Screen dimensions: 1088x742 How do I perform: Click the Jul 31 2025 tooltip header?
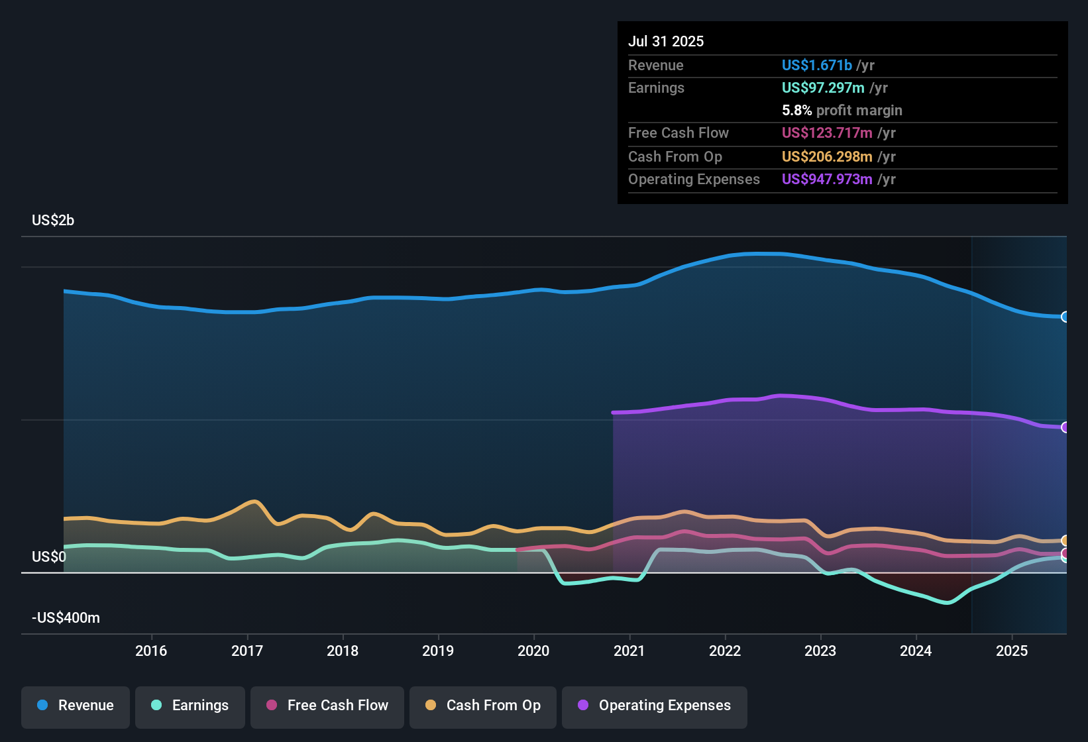[x=666, y=41]
